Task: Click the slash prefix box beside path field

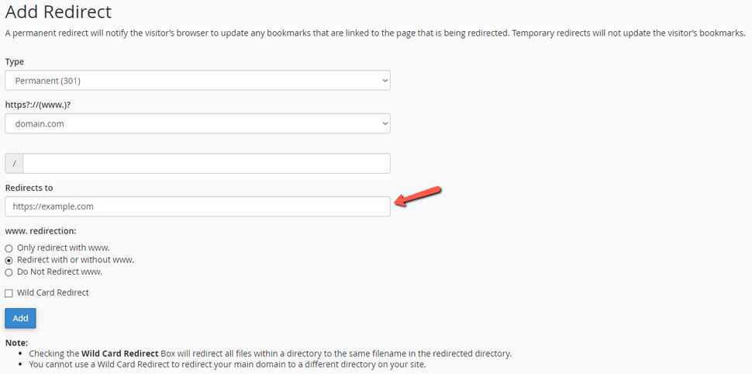Action: (14, 163)
